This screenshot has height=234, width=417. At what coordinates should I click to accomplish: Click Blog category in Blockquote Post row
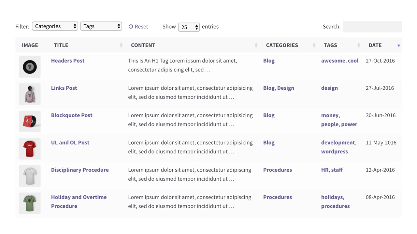click(269, 115)
